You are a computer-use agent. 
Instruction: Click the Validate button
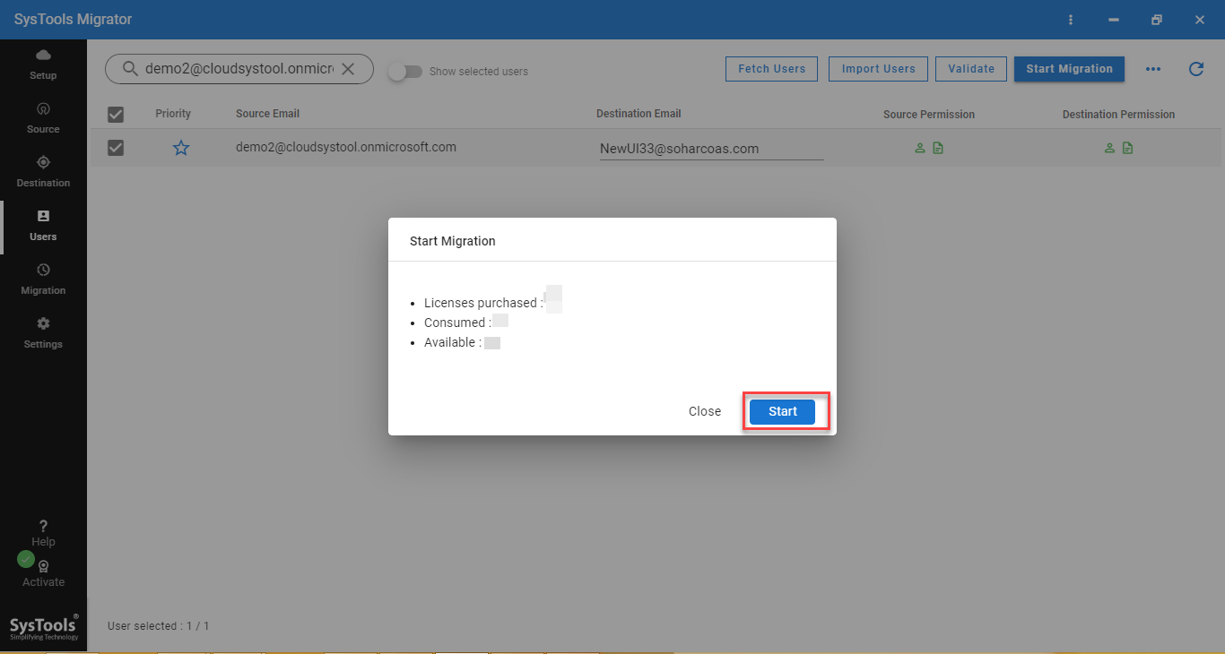971,69
